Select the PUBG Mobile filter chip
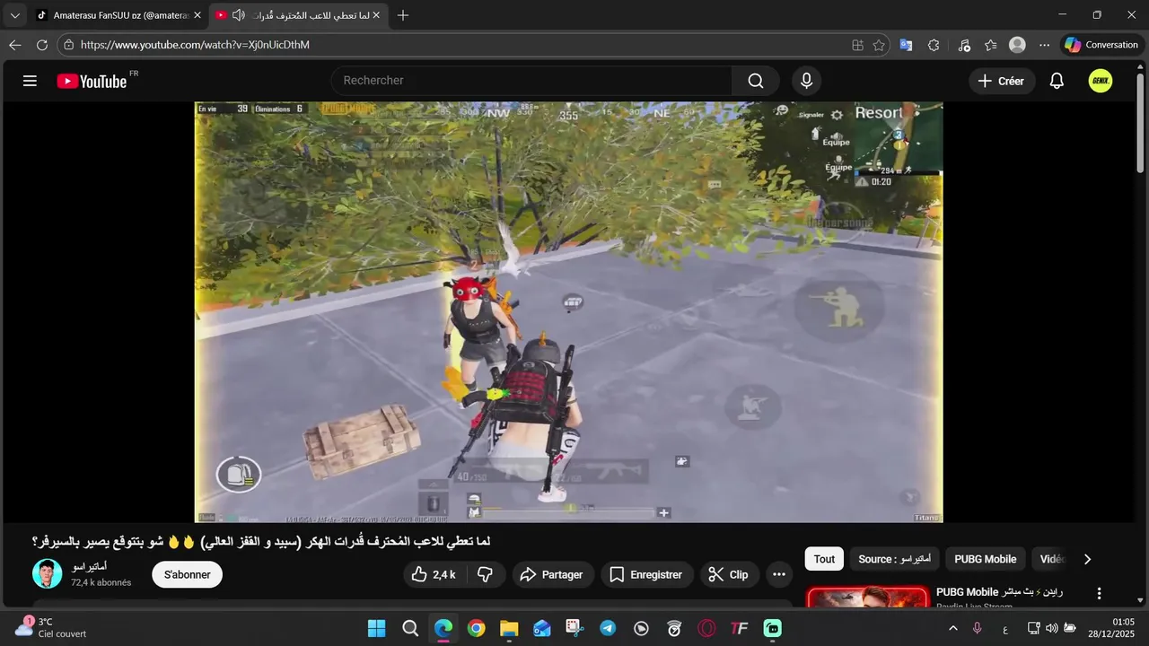 tap(985, 559)
